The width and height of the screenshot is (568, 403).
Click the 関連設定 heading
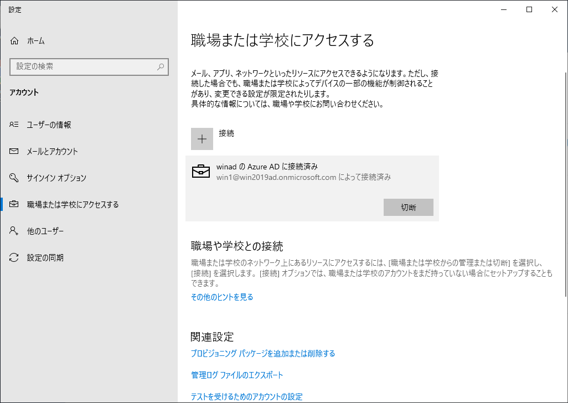(x=212, y=337)
